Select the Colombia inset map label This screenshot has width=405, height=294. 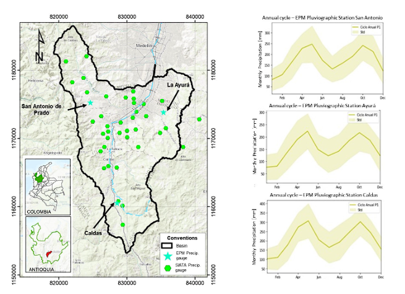38,212
